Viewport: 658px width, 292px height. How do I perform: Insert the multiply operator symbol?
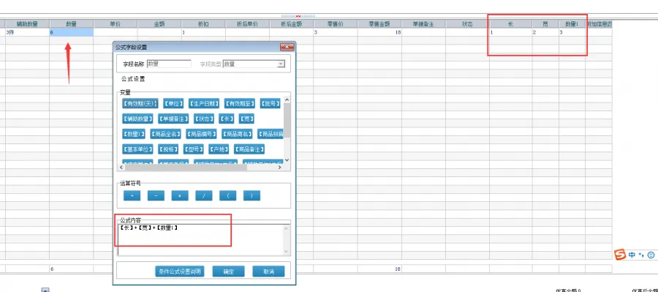pos(180,196)
